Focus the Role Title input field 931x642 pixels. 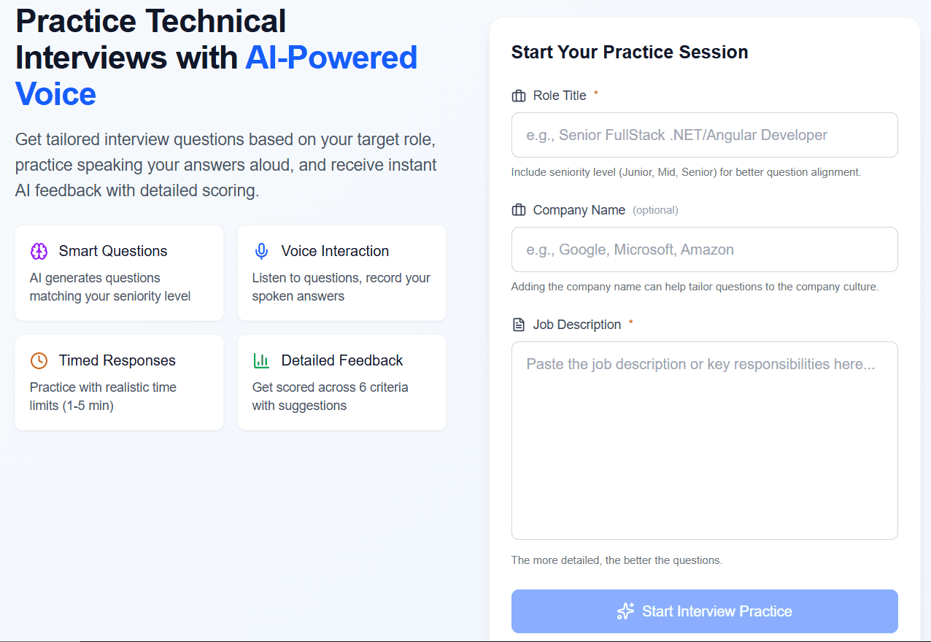[x=704, y=135]
